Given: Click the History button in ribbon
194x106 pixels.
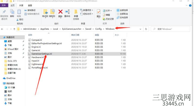Looking at the screenshot, I should coord(108,19).
